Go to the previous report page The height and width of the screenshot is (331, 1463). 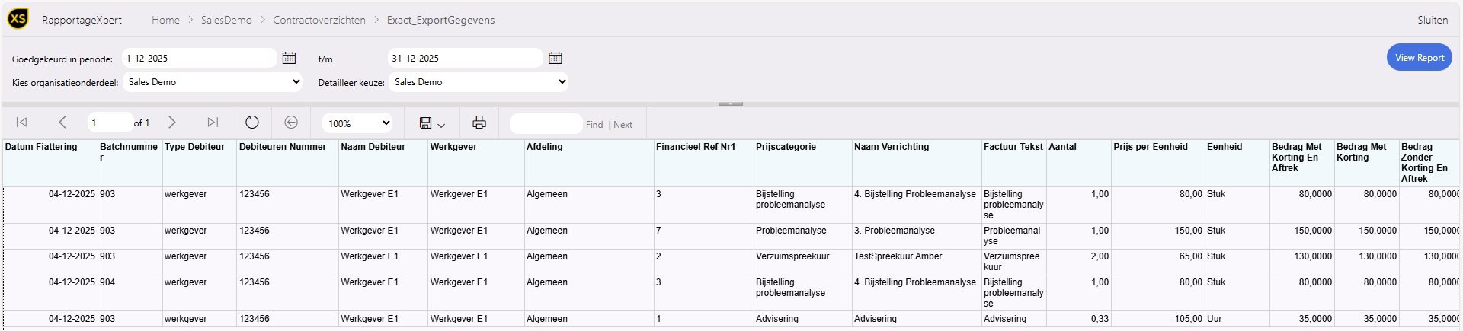coord(62,123)
